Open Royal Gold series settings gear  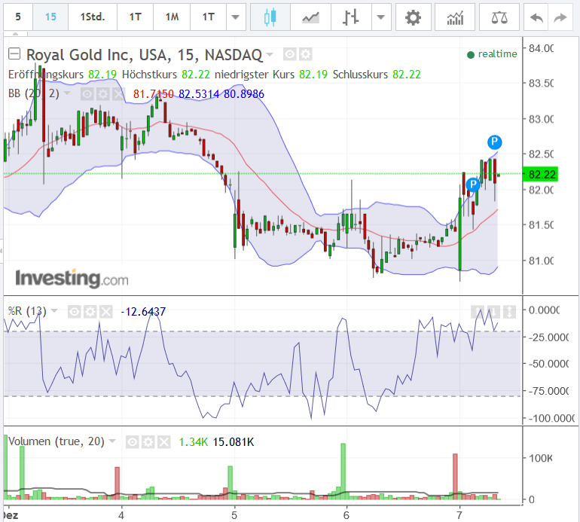click(x=306, y=54)
